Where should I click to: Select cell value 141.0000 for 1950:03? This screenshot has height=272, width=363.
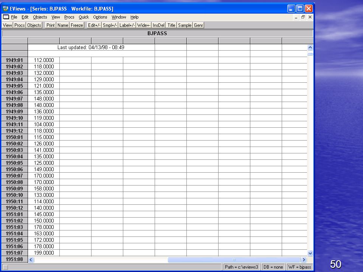coord(44,150)
